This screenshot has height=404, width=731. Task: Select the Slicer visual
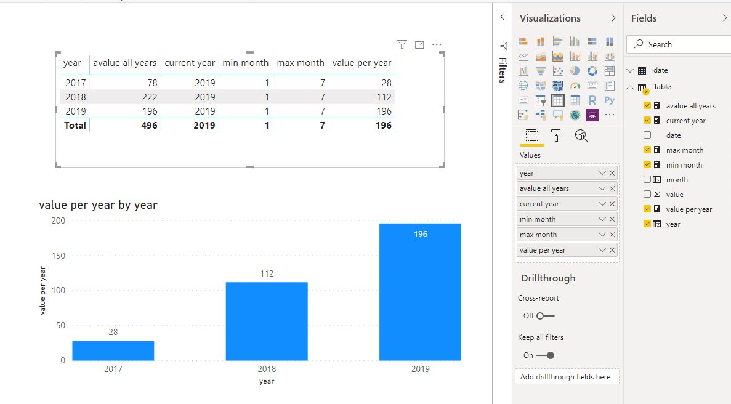pyautogui.click(x=540, y=100)
